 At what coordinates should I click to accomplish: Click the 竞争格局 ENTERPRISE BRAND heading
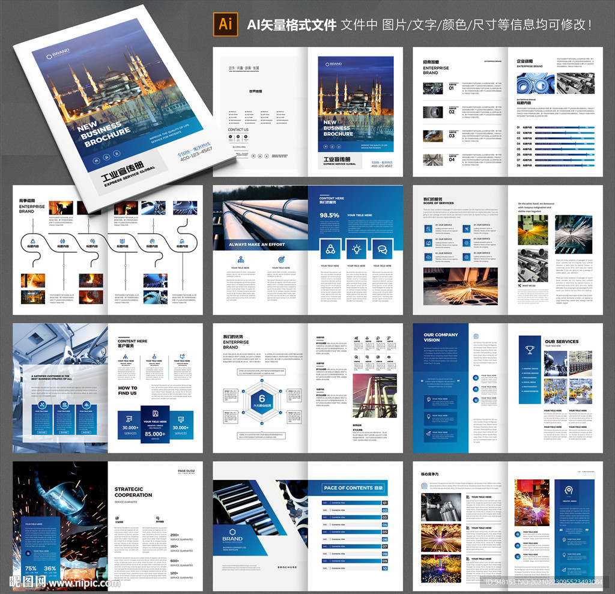(x=32, y=205)
